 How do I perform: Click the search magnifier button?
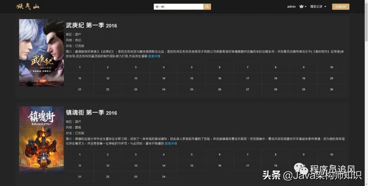[207, 6]
